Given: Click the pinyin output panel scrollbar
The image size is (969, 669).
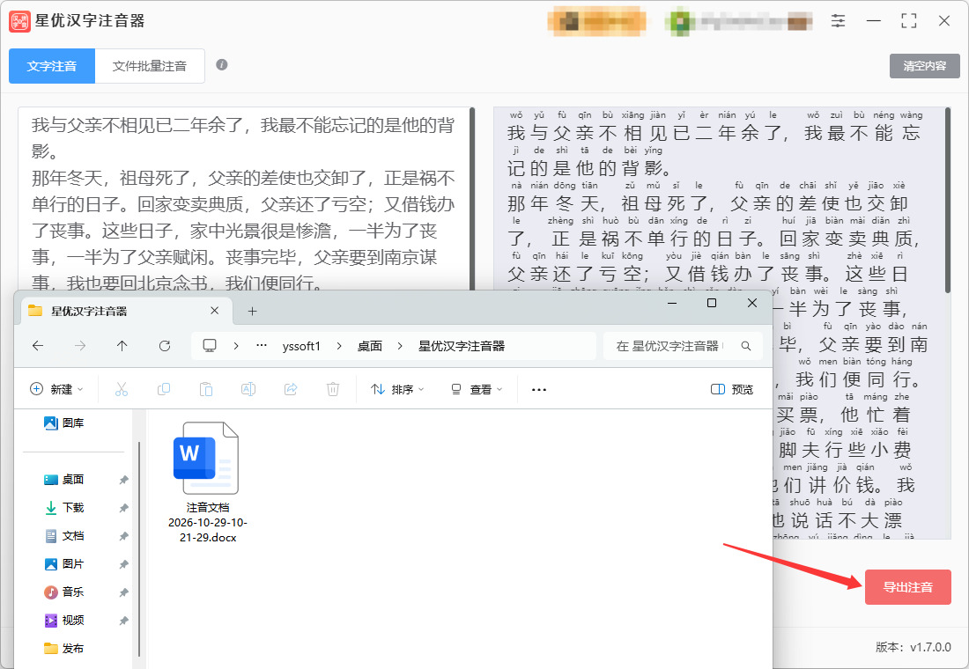Looking at the screenshot, I should coord(948,201).
